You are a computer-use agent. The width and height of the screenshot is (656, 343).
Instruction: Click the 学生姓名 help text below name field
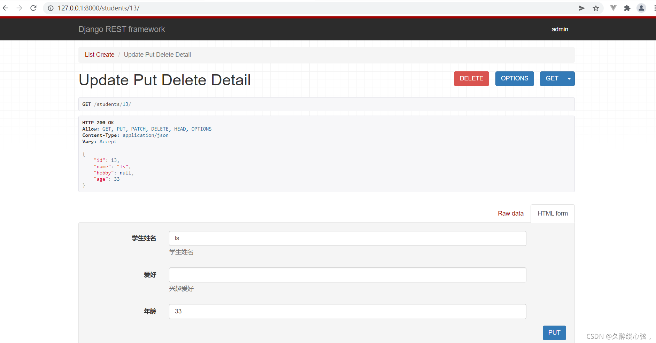tap(181, 252)
